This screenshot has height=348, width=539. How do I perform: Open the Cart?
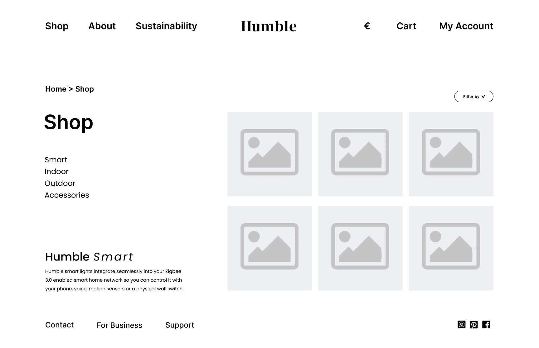(x=406, y=26)
